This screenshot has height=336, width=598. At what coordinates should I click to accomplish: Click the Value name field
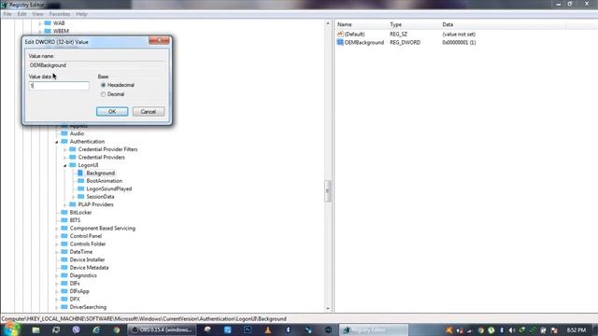(97, 65)
